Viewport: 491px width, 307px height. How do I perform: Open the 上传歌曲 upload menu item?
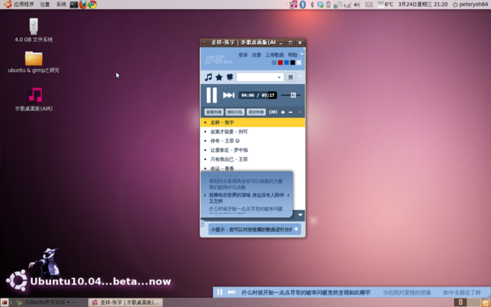[x=275, y=55]
